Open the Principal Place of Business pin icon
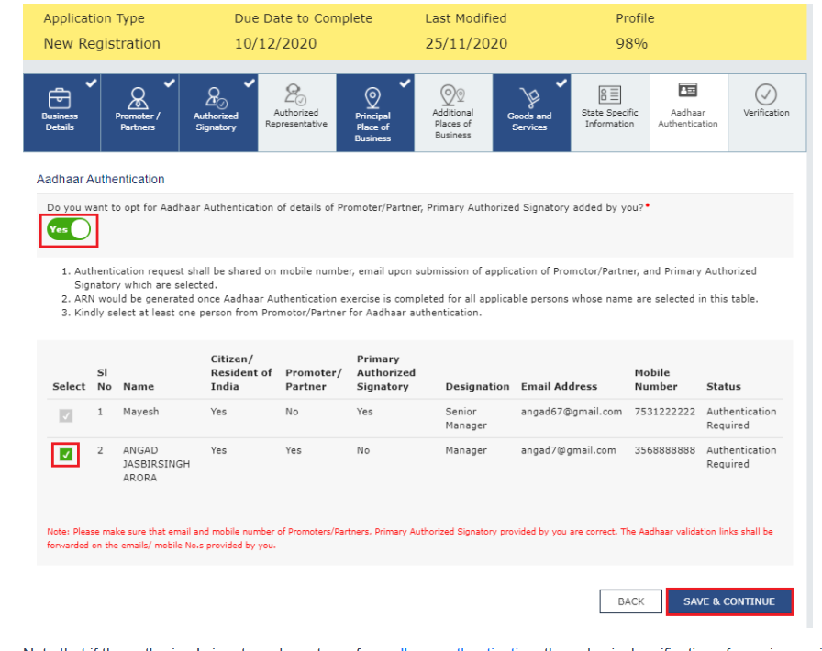 click(x=372, y=98)
